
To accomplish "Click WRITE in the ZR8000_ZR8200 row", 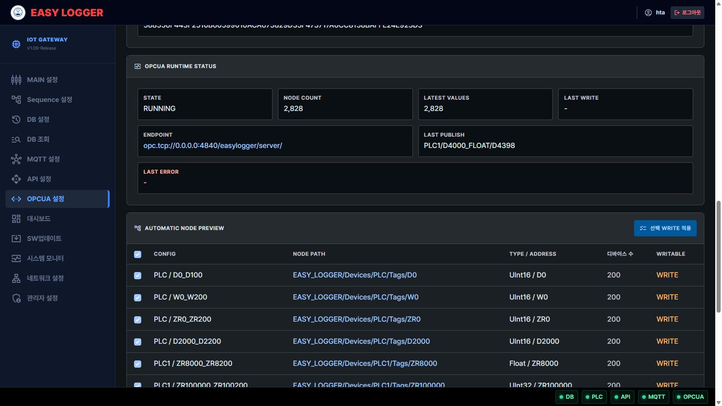I will (667, 364).
